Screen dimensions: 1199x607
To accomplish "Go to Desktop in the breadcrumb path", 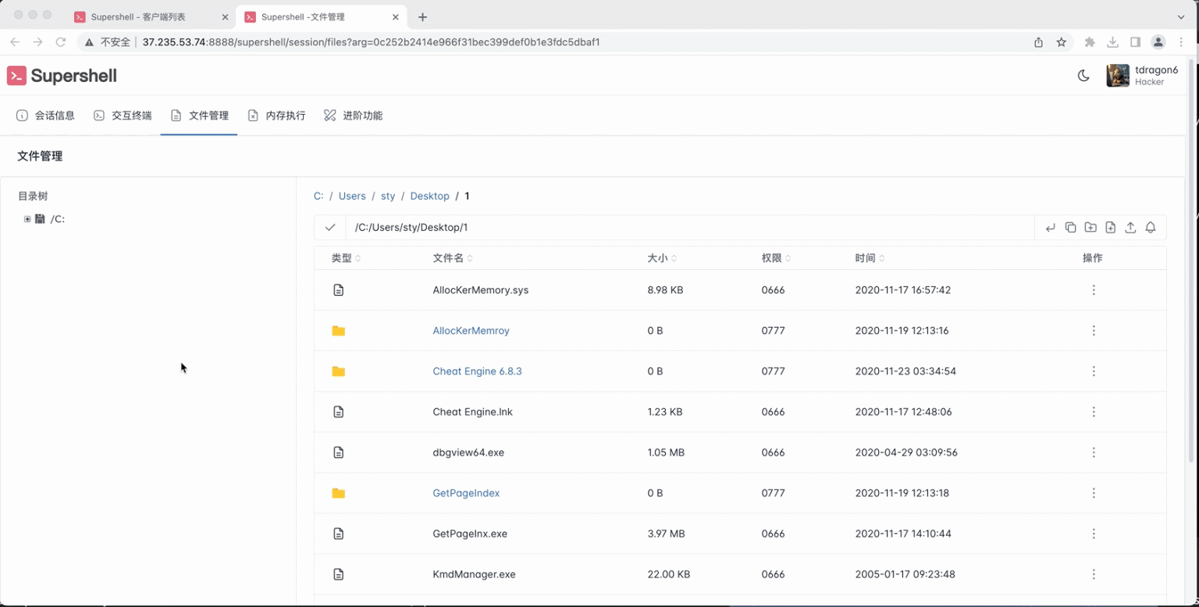I will 429,197.
